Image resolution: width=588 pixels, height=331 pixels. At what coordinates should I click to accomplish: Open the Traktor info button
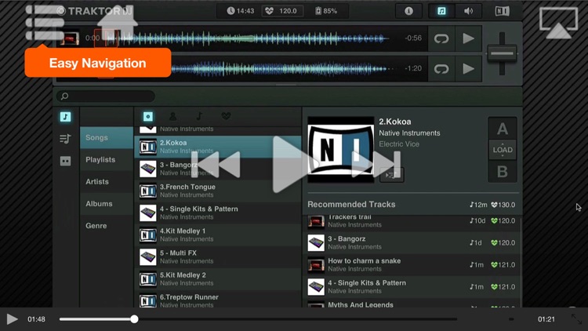[408, 11]
